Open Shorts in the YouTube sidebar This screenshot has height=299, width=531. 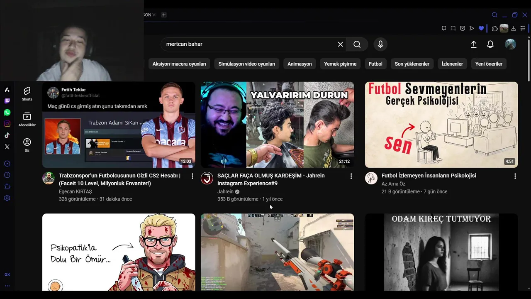click(27, 94)
